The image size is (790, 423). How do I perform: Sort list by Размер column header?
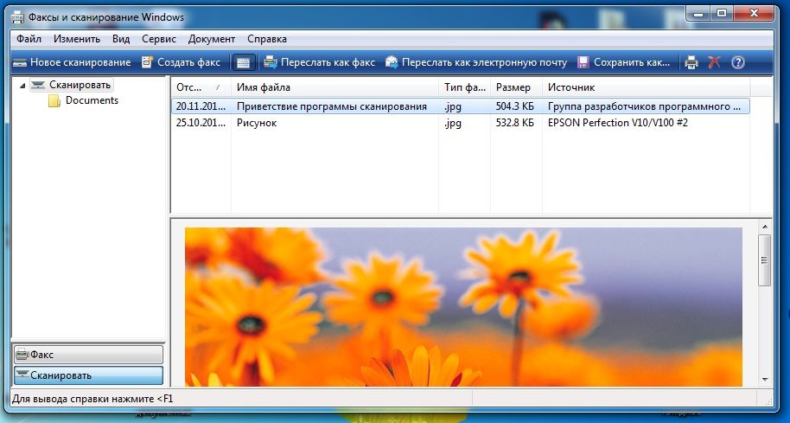(515, 87)
